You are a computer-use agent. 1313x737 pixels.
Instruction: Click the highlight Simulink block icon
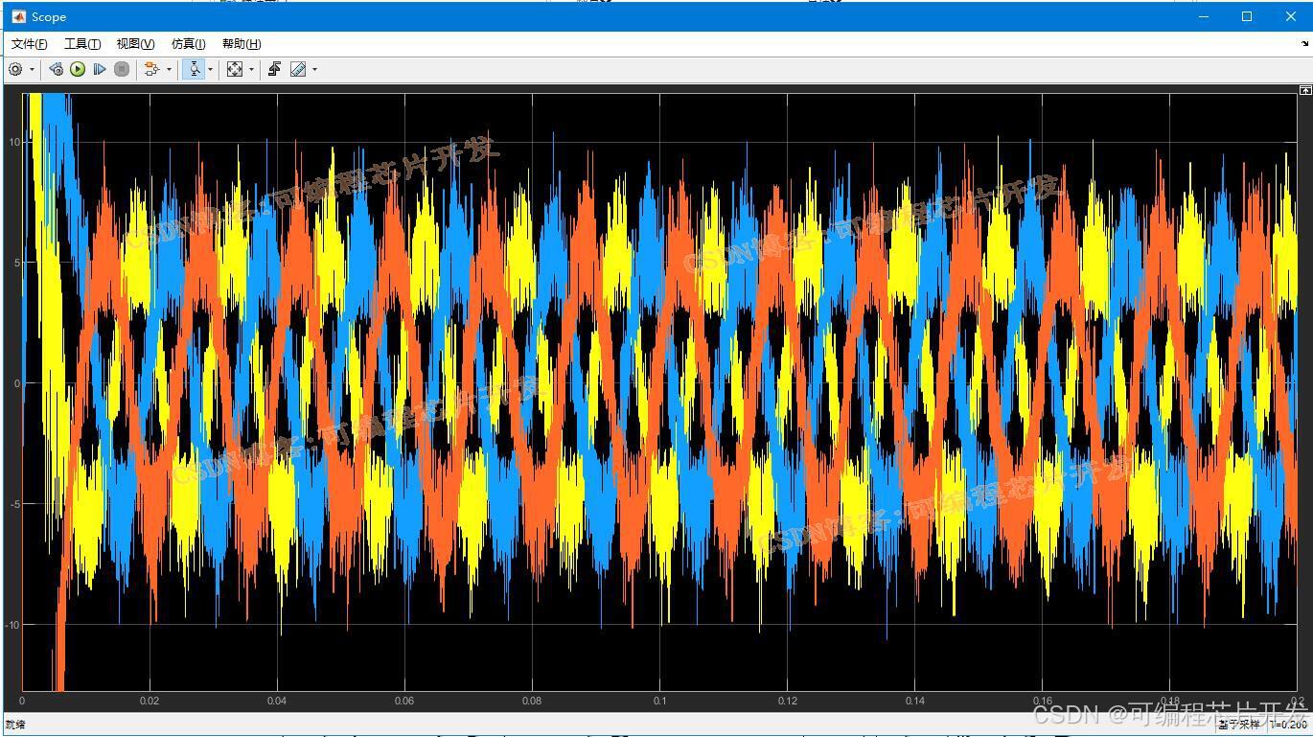pos(151,69)
